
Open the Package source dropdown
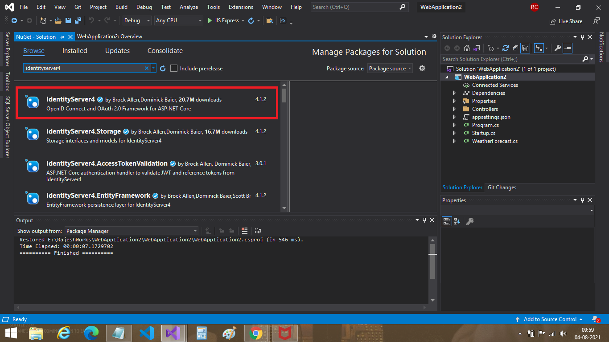coord(390,68)
